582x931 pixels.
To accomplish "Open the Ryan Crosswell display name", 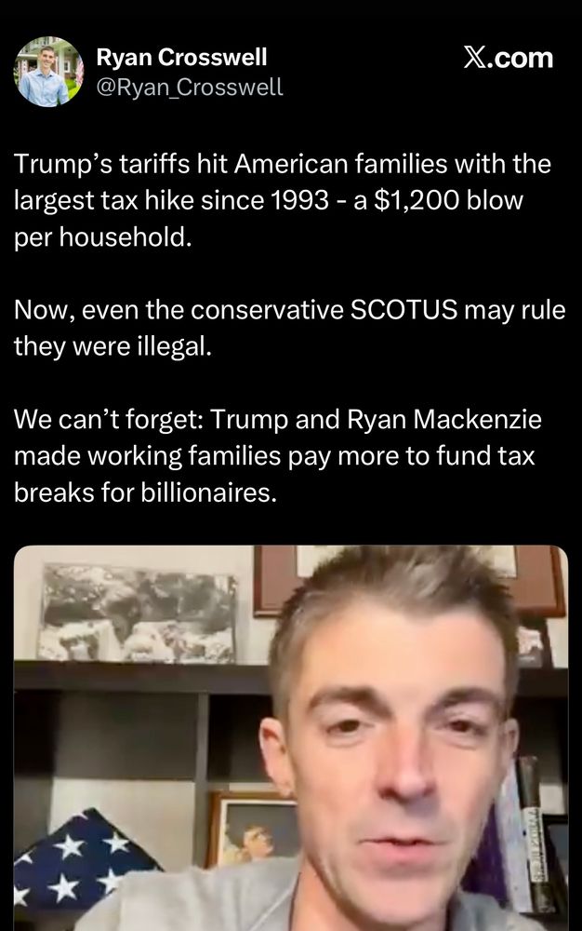I will pyautogui.click(x=181, y=57).
